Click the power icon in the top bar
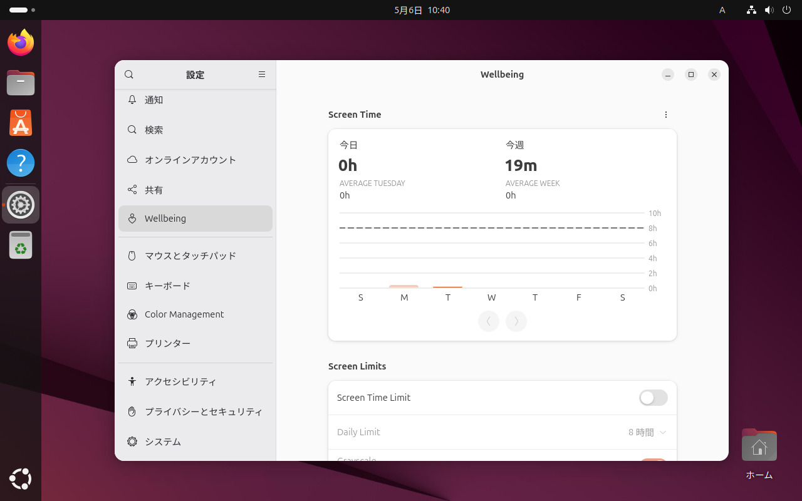 coord(787,10)
